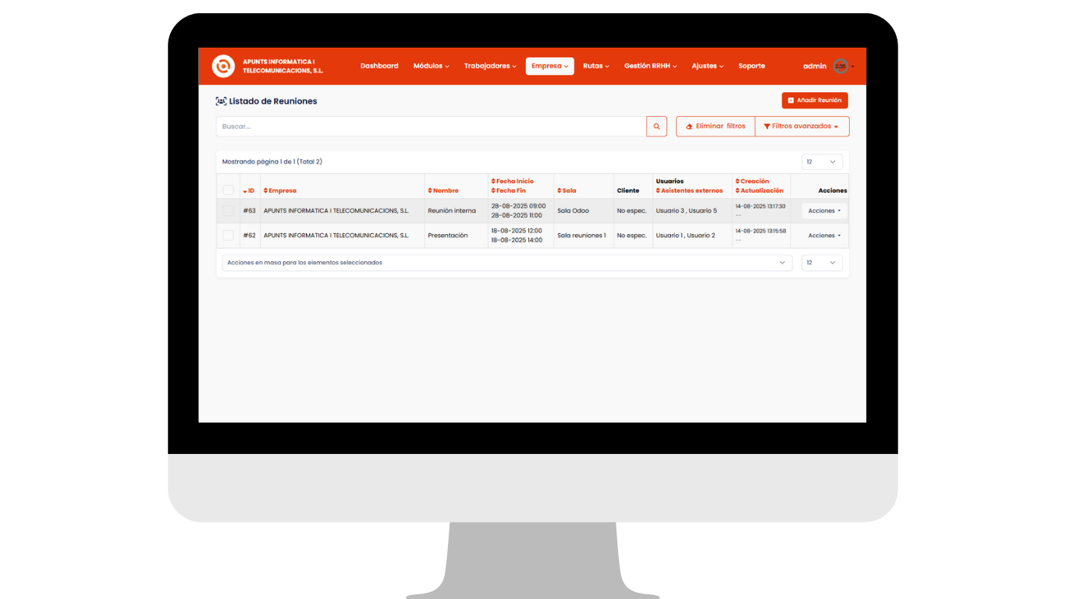This screenshot has width=1066, height=599.
Task: Expand the Filtros avanzados dropdown
Action: (801, 126)
